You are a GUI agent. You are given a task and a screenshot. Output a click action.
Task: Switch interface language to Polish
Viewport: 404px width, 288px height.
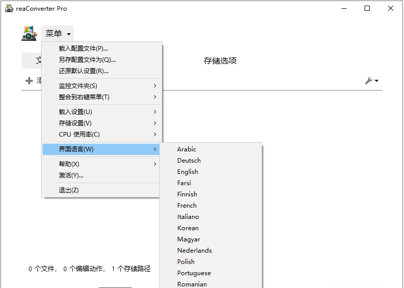pyautogui.click(x=211, y=262)
